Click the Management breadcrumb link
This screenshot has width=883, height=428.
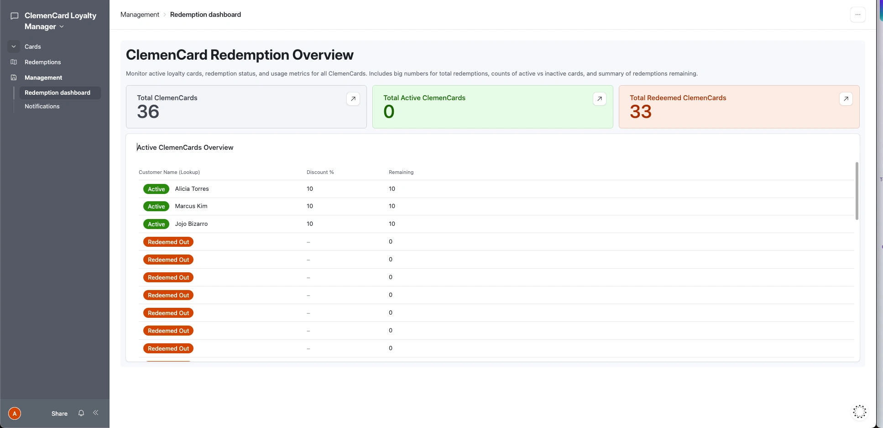[140, 15]
